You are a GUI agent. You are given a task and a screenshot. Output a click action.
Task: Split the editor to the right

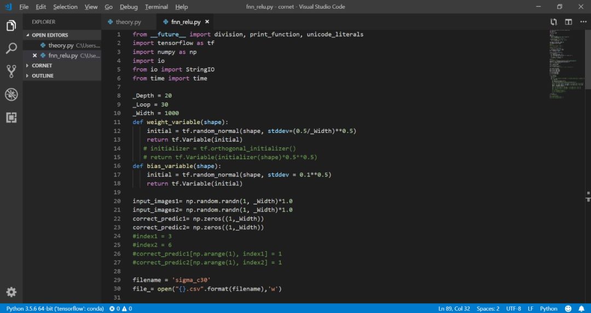pos(569,22)
